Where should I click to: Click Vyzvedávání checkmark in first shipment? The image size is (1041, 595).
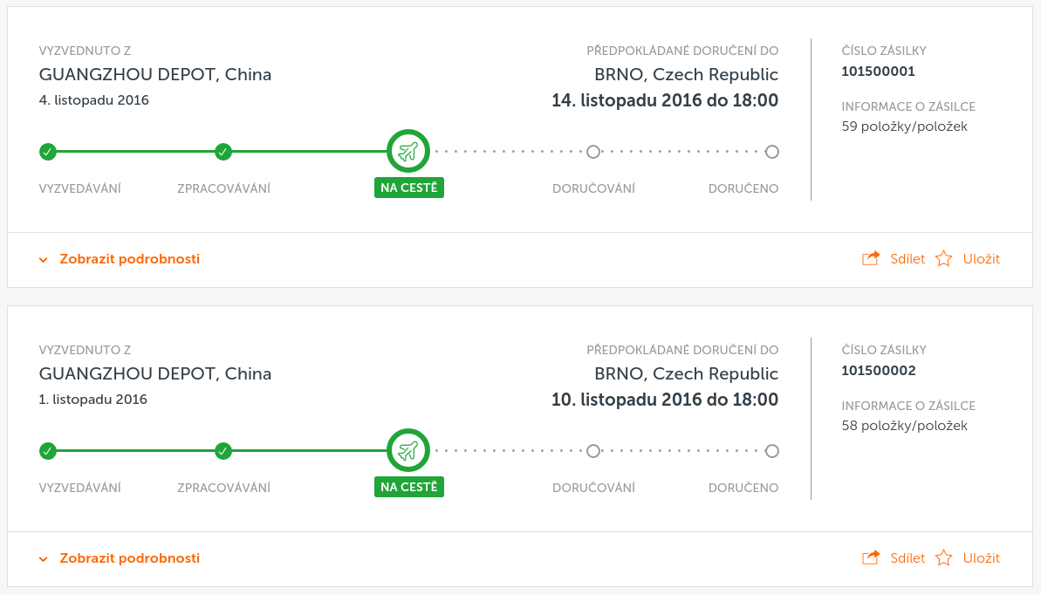point(48,152)
